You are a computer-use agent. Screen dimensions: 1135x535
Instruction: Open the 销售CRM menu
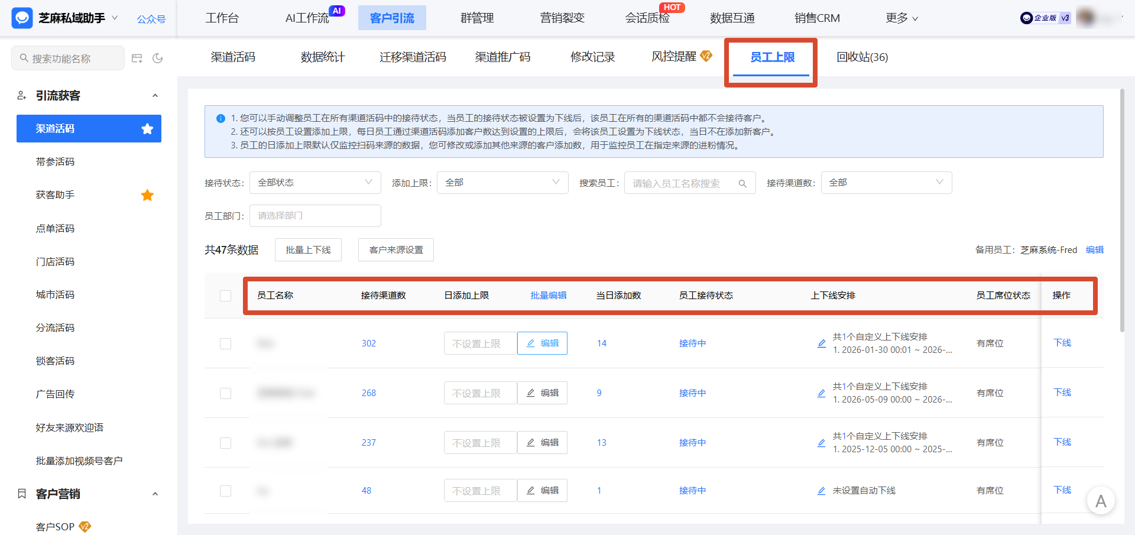(x=817, y=18)
